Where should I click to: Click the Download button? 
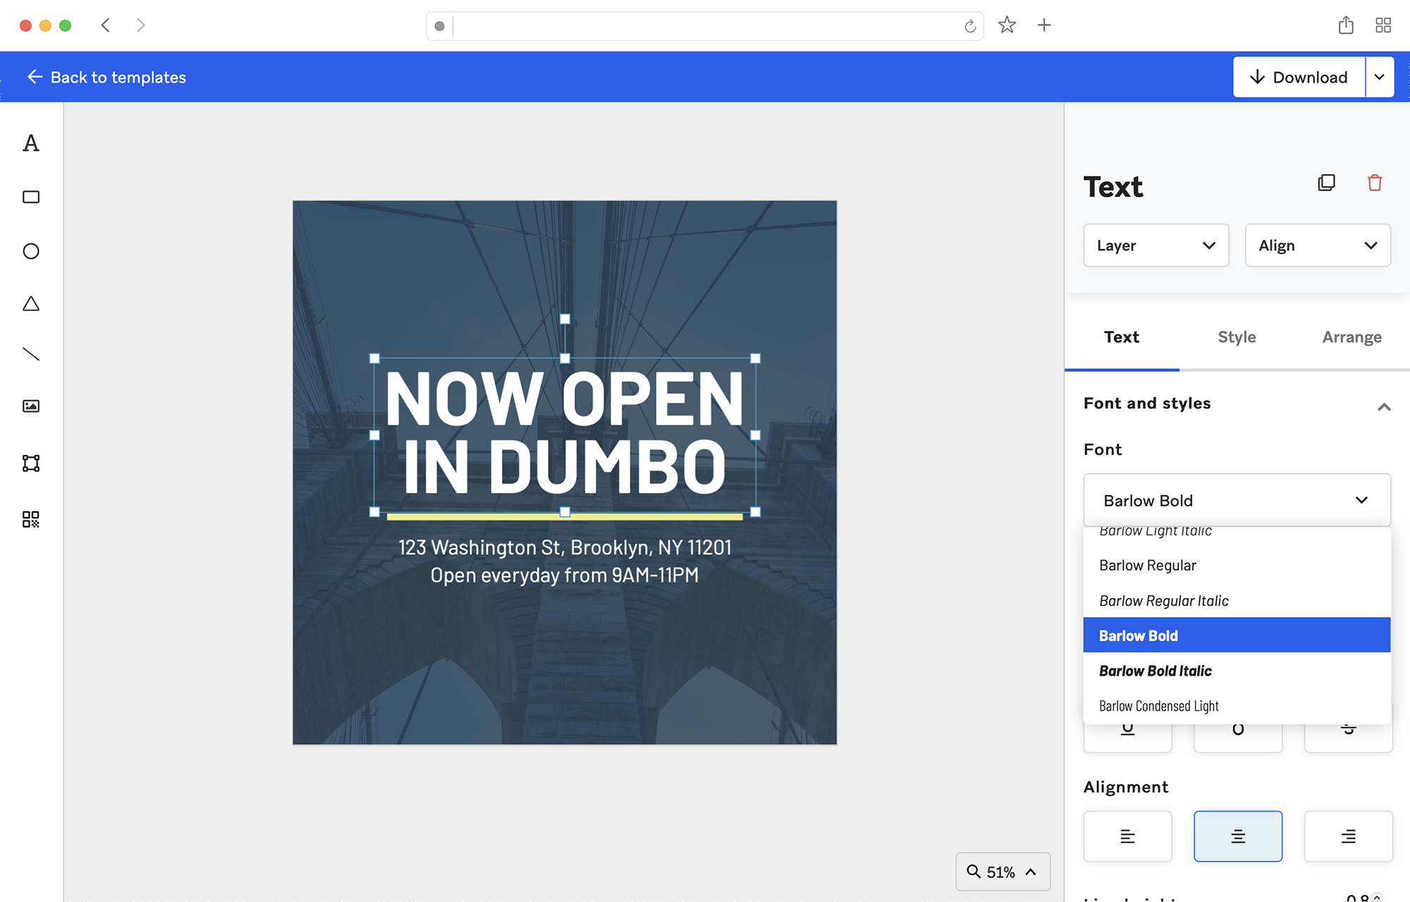tap(1298, 77)
